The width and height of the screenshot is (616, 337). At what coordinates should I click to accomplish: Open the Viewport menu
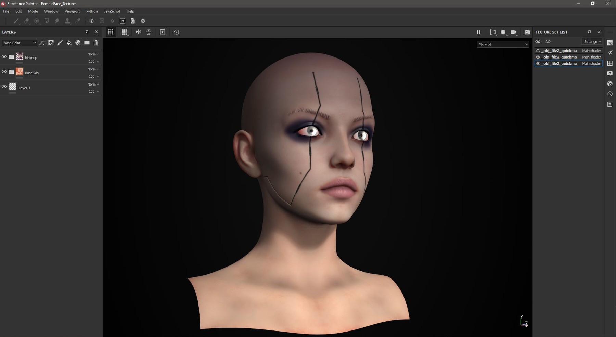pos(72,11)
